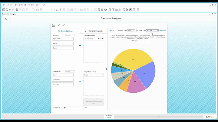Select the Count measure
Viewport: 218px width, 122px height.
coord(63,48)
